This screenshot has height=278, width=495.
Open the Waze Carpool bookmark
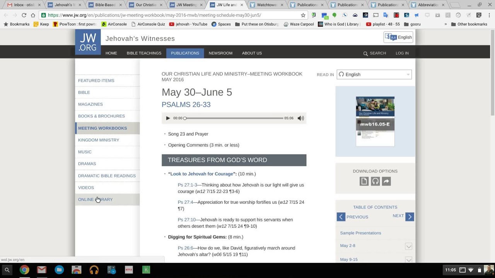299,24
